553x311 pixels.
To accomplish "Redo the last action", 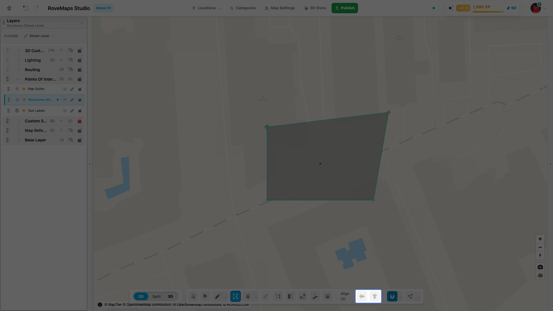I will (36, 8).
